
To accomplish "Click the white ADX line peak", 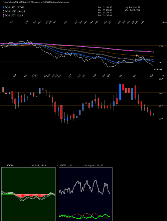I will pos(96,180).
